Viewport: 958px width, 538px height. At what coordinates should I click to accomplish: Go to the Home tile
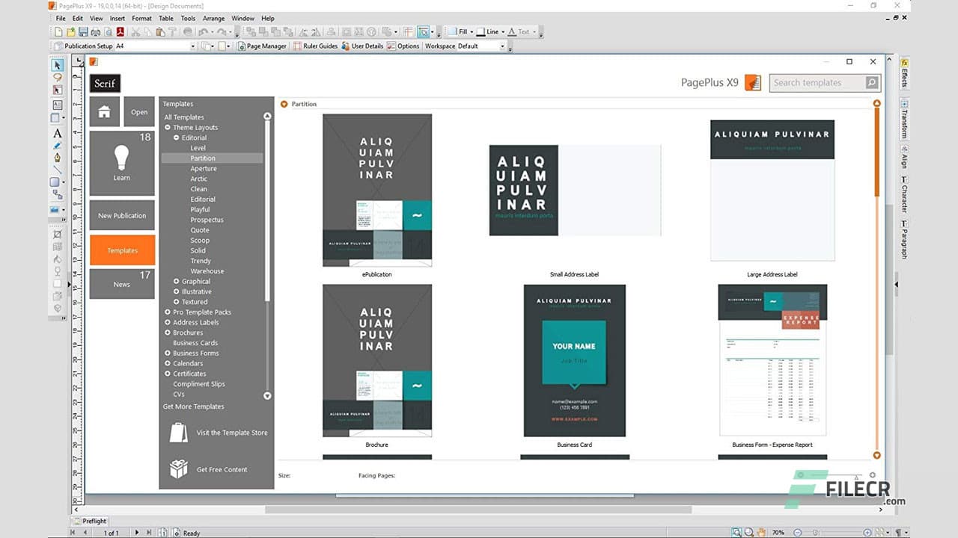click(105, 112)
